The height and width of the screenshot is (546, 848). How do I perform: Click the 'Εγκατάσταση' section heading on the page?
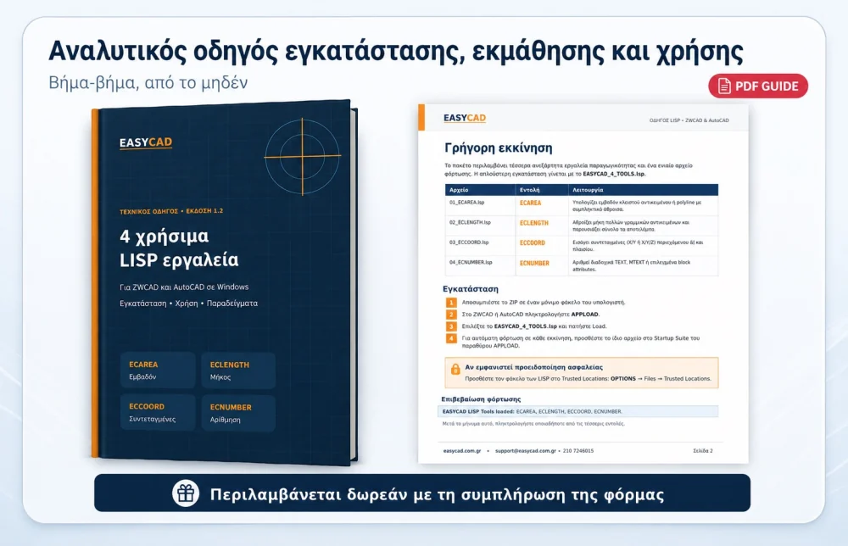click(x=471, y=289)
